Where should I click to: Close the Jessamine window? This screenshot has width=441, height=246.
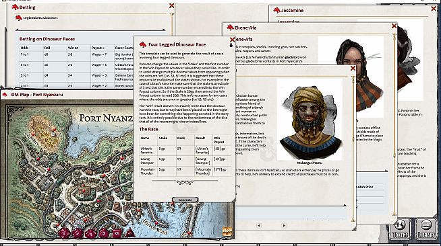434,9
